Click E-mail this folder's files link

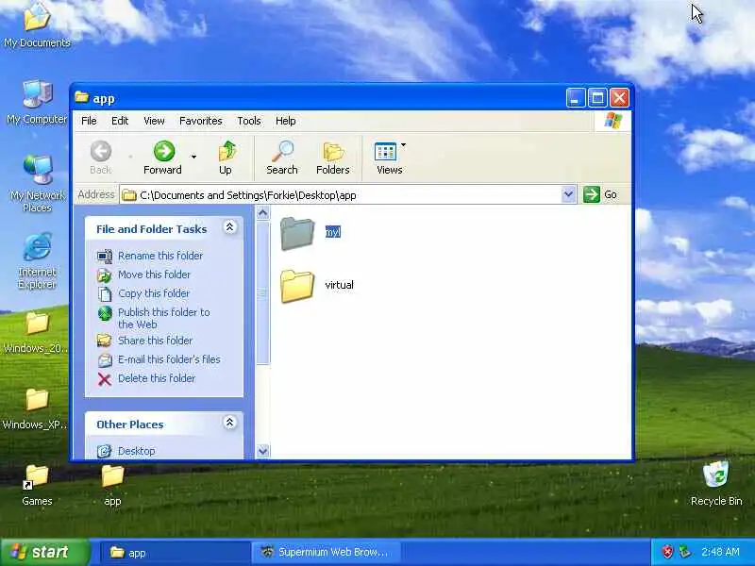169,359
